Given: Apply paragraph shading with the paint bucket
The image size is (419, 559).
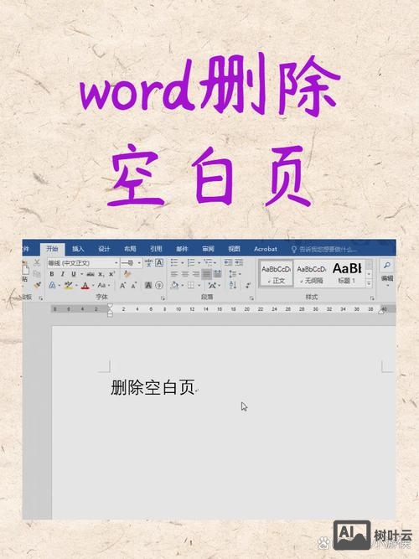Looking at the screenshot, I should [174, 285].
